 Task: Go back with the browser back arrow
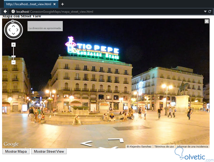pos(5,12)
